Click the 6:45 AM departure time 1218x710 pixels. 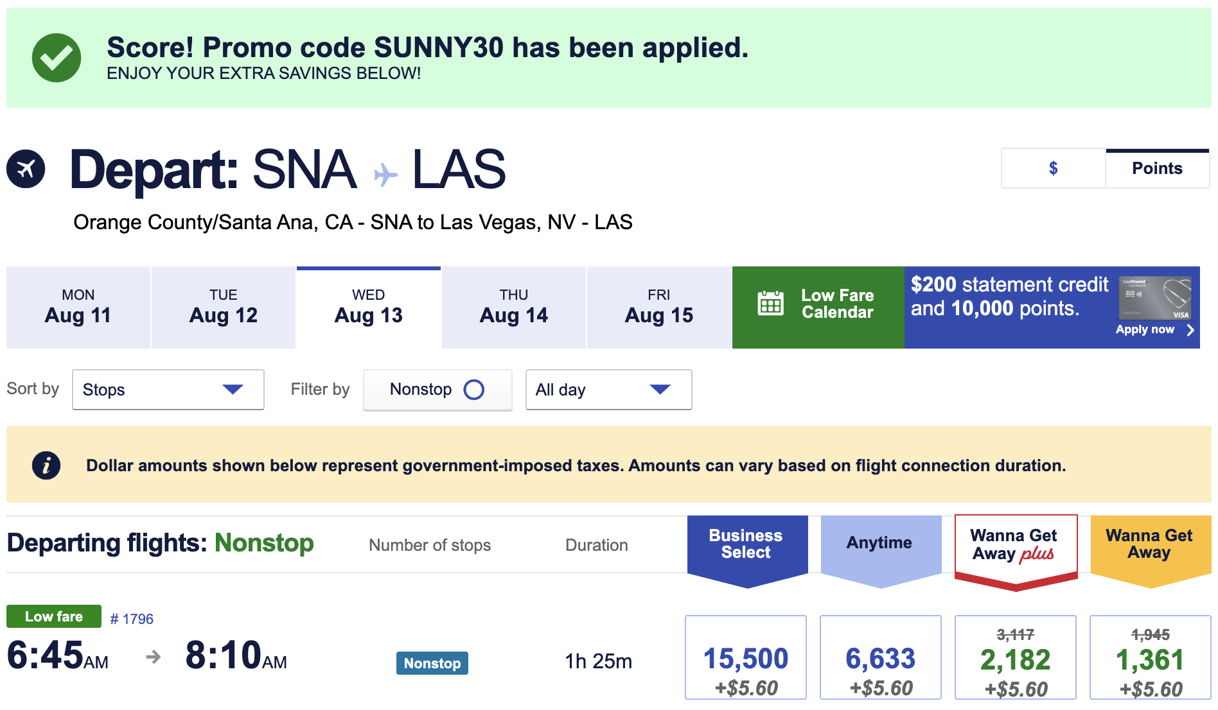tap(58, 655)
